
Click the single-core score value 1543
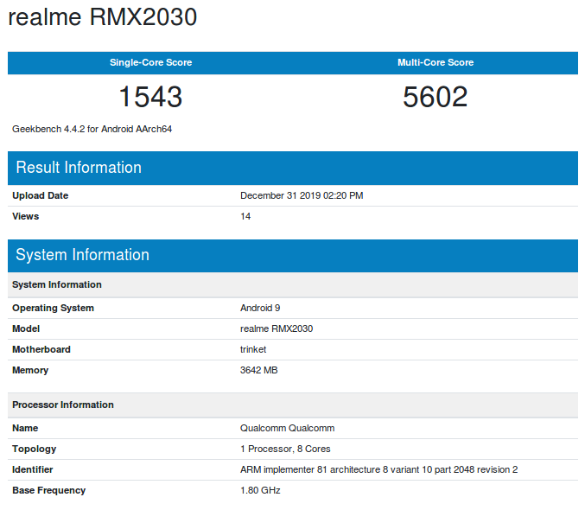[150, 97]
